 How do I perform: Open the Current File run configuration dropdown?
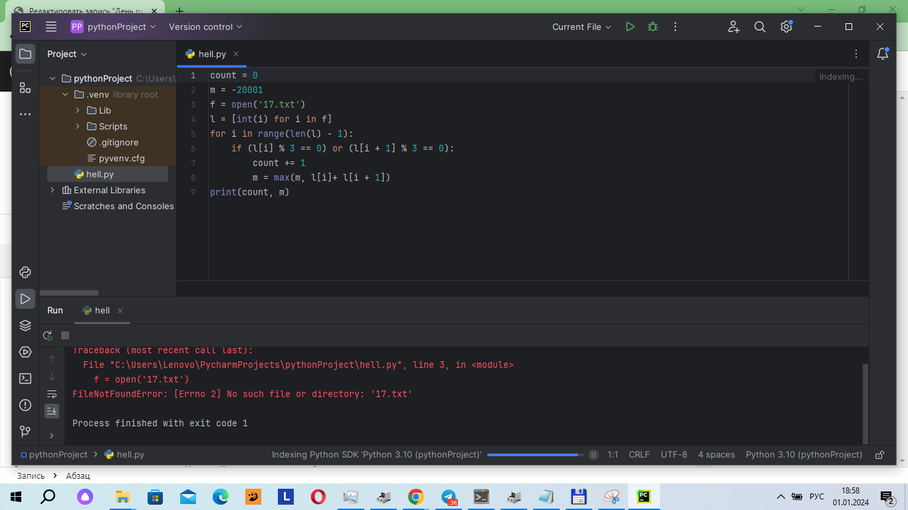click(x=582, y=27)
